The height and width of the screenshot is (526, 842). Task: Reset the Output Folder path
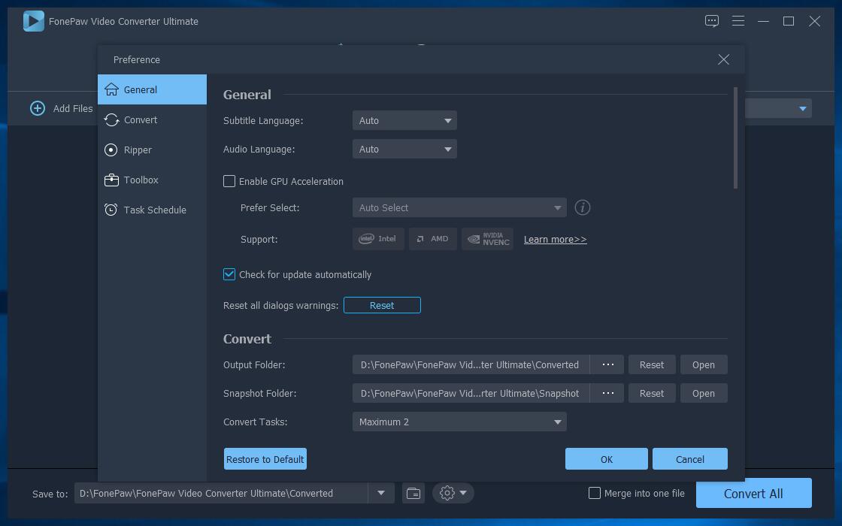[x=651, y=364]
